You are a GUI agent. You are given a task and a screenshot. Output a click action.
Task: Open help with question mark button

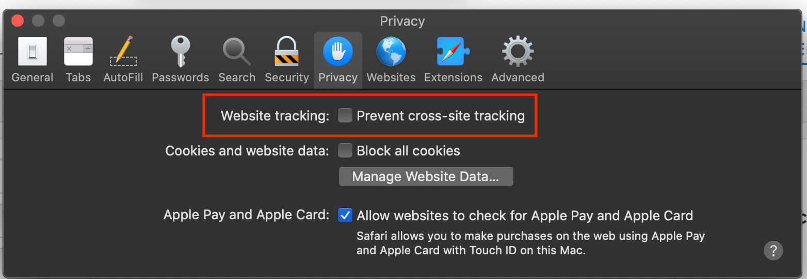[773, 251]
